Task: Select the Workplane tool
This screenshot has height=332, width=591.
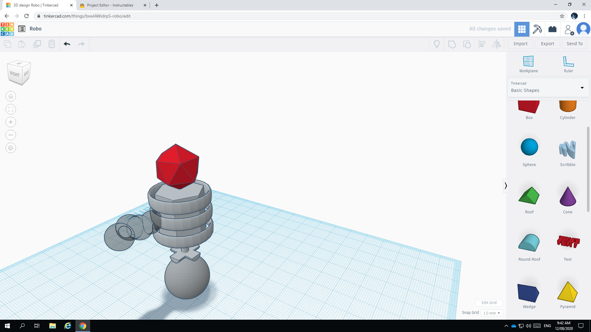Action: tap(529, 64)
